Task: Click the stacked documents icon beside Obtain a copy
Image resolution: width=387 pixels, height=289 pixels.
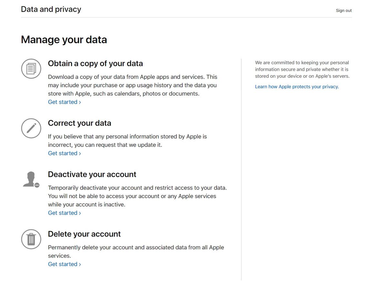Action: click(31, 68)
